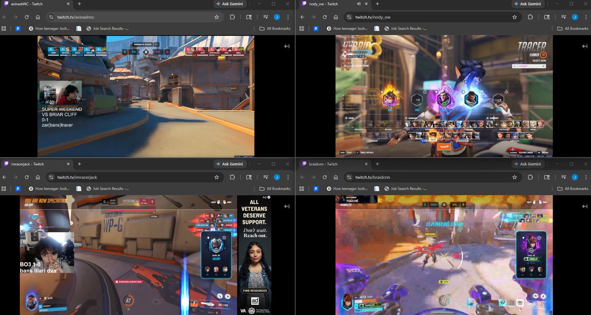Image resolution: width=591 pixels, height=315 pixels.
Task: Close the imracerjack - Twitch tab
Action: point(68,164)
